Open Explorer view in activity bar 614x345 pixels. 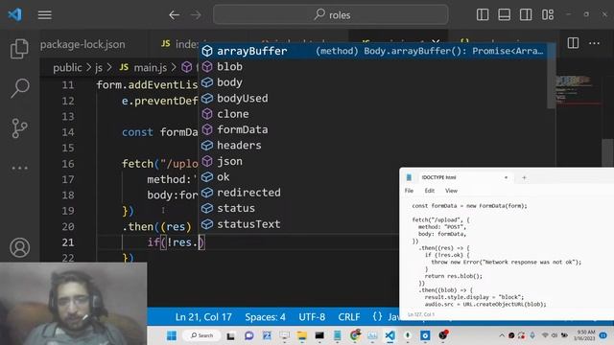[19, 49]
